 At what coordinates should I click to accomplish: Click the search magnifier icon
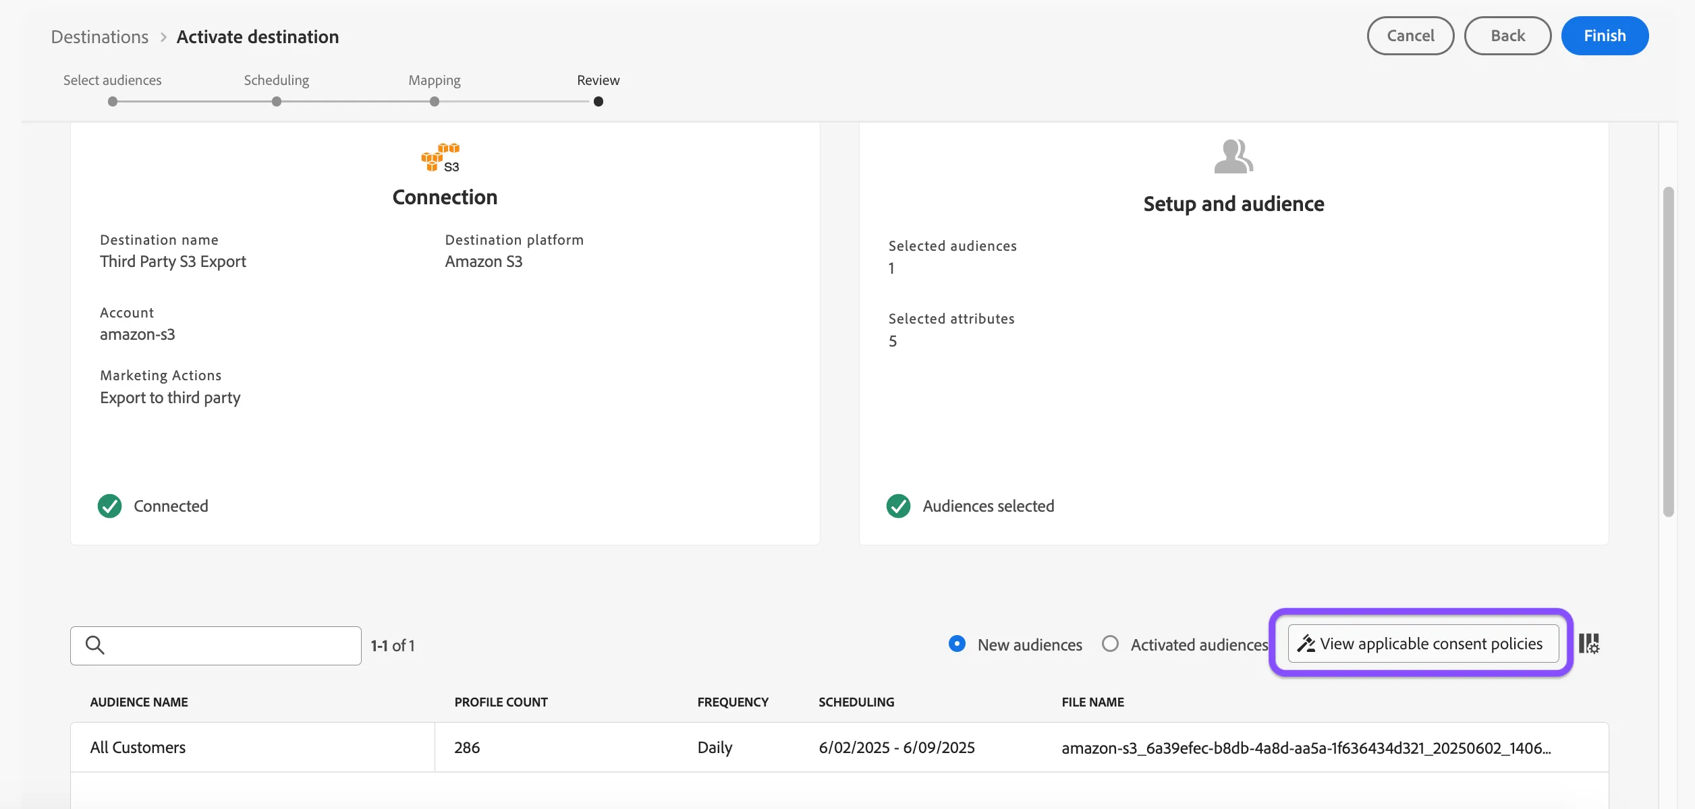click(x=95, y=645)
